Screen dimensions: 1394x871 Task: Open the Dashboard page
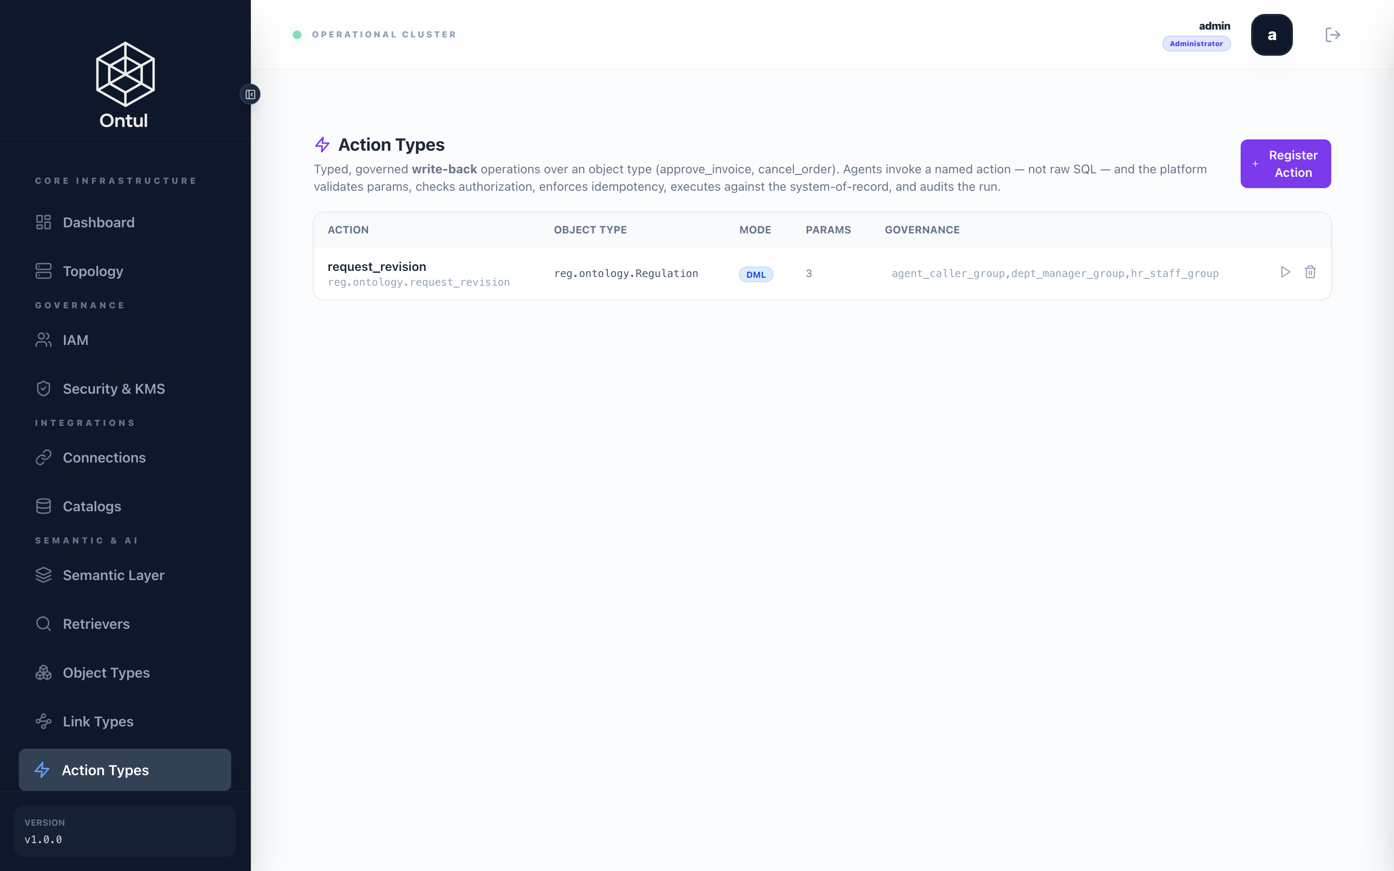click(125, 223)
